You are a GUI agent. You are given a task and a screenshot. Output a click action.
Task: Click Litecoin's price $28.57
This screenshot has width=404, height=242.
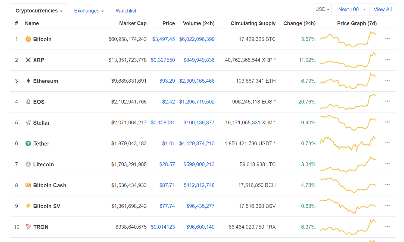pos(167,164)
